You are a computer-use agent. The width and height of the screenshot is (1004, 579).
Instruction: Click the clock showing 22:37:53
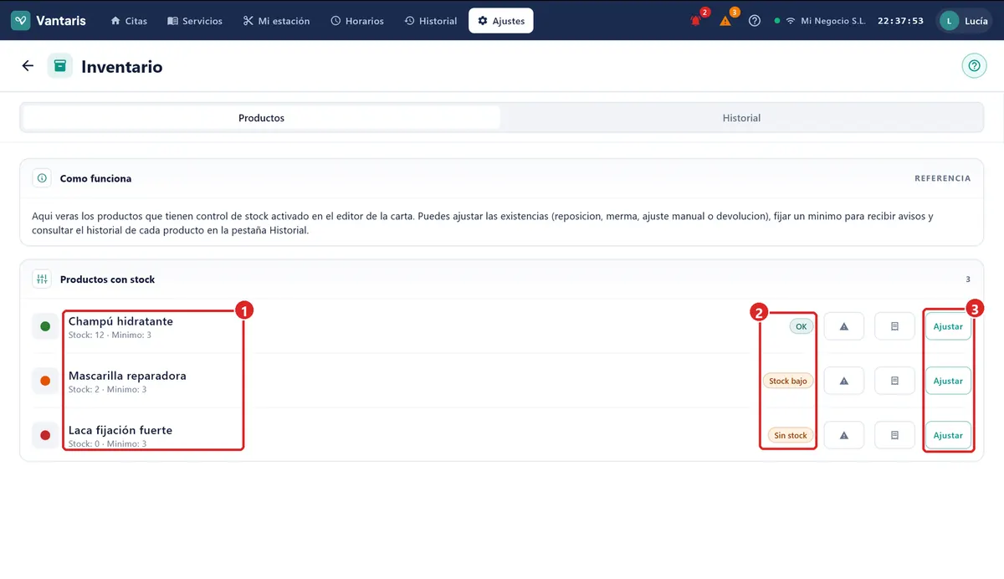(x=900, y=20)
